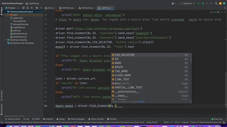Open the Terminal tool window
The height and width of the screenshot is (127, 227).
112,119
